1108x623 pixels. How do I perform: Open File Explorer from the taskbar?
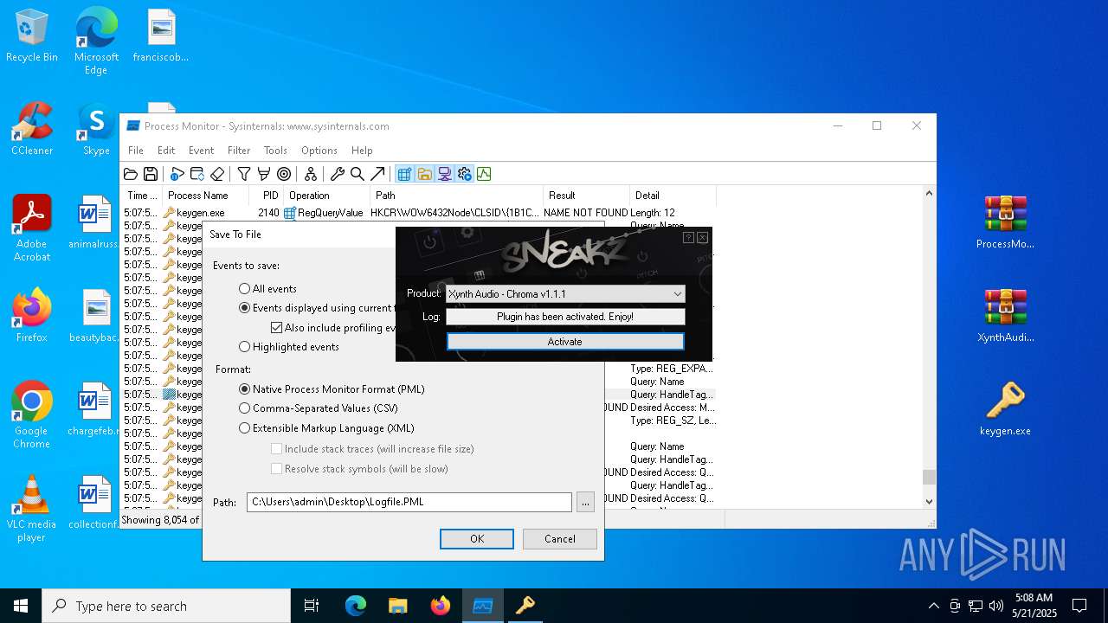(x=398, y=606)
